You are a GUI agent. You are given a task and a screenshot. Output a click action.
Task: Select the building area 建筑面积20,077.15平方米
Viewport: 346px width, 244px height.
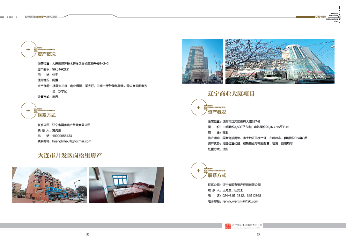tap(271, 127)
